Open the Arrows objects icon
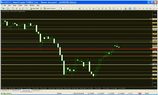 [93, 9]
